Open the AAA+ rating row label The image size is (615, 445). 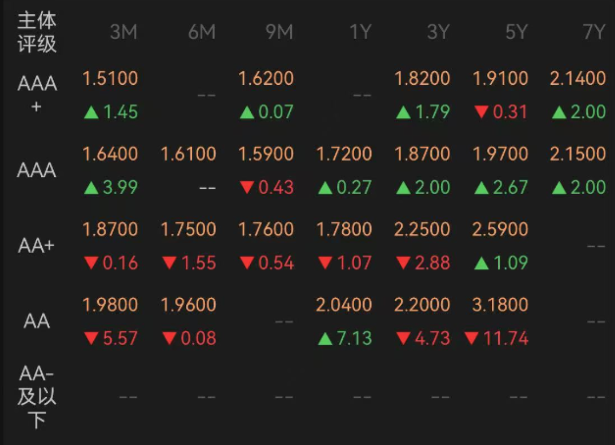click(x=37, y=95)
